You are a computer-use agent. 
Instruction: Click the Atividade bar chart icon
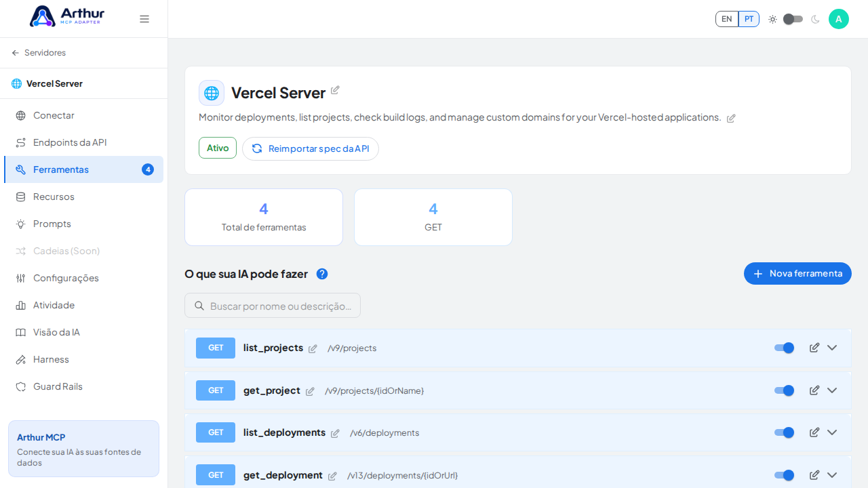pyautogui.click(x=21, y=305)
